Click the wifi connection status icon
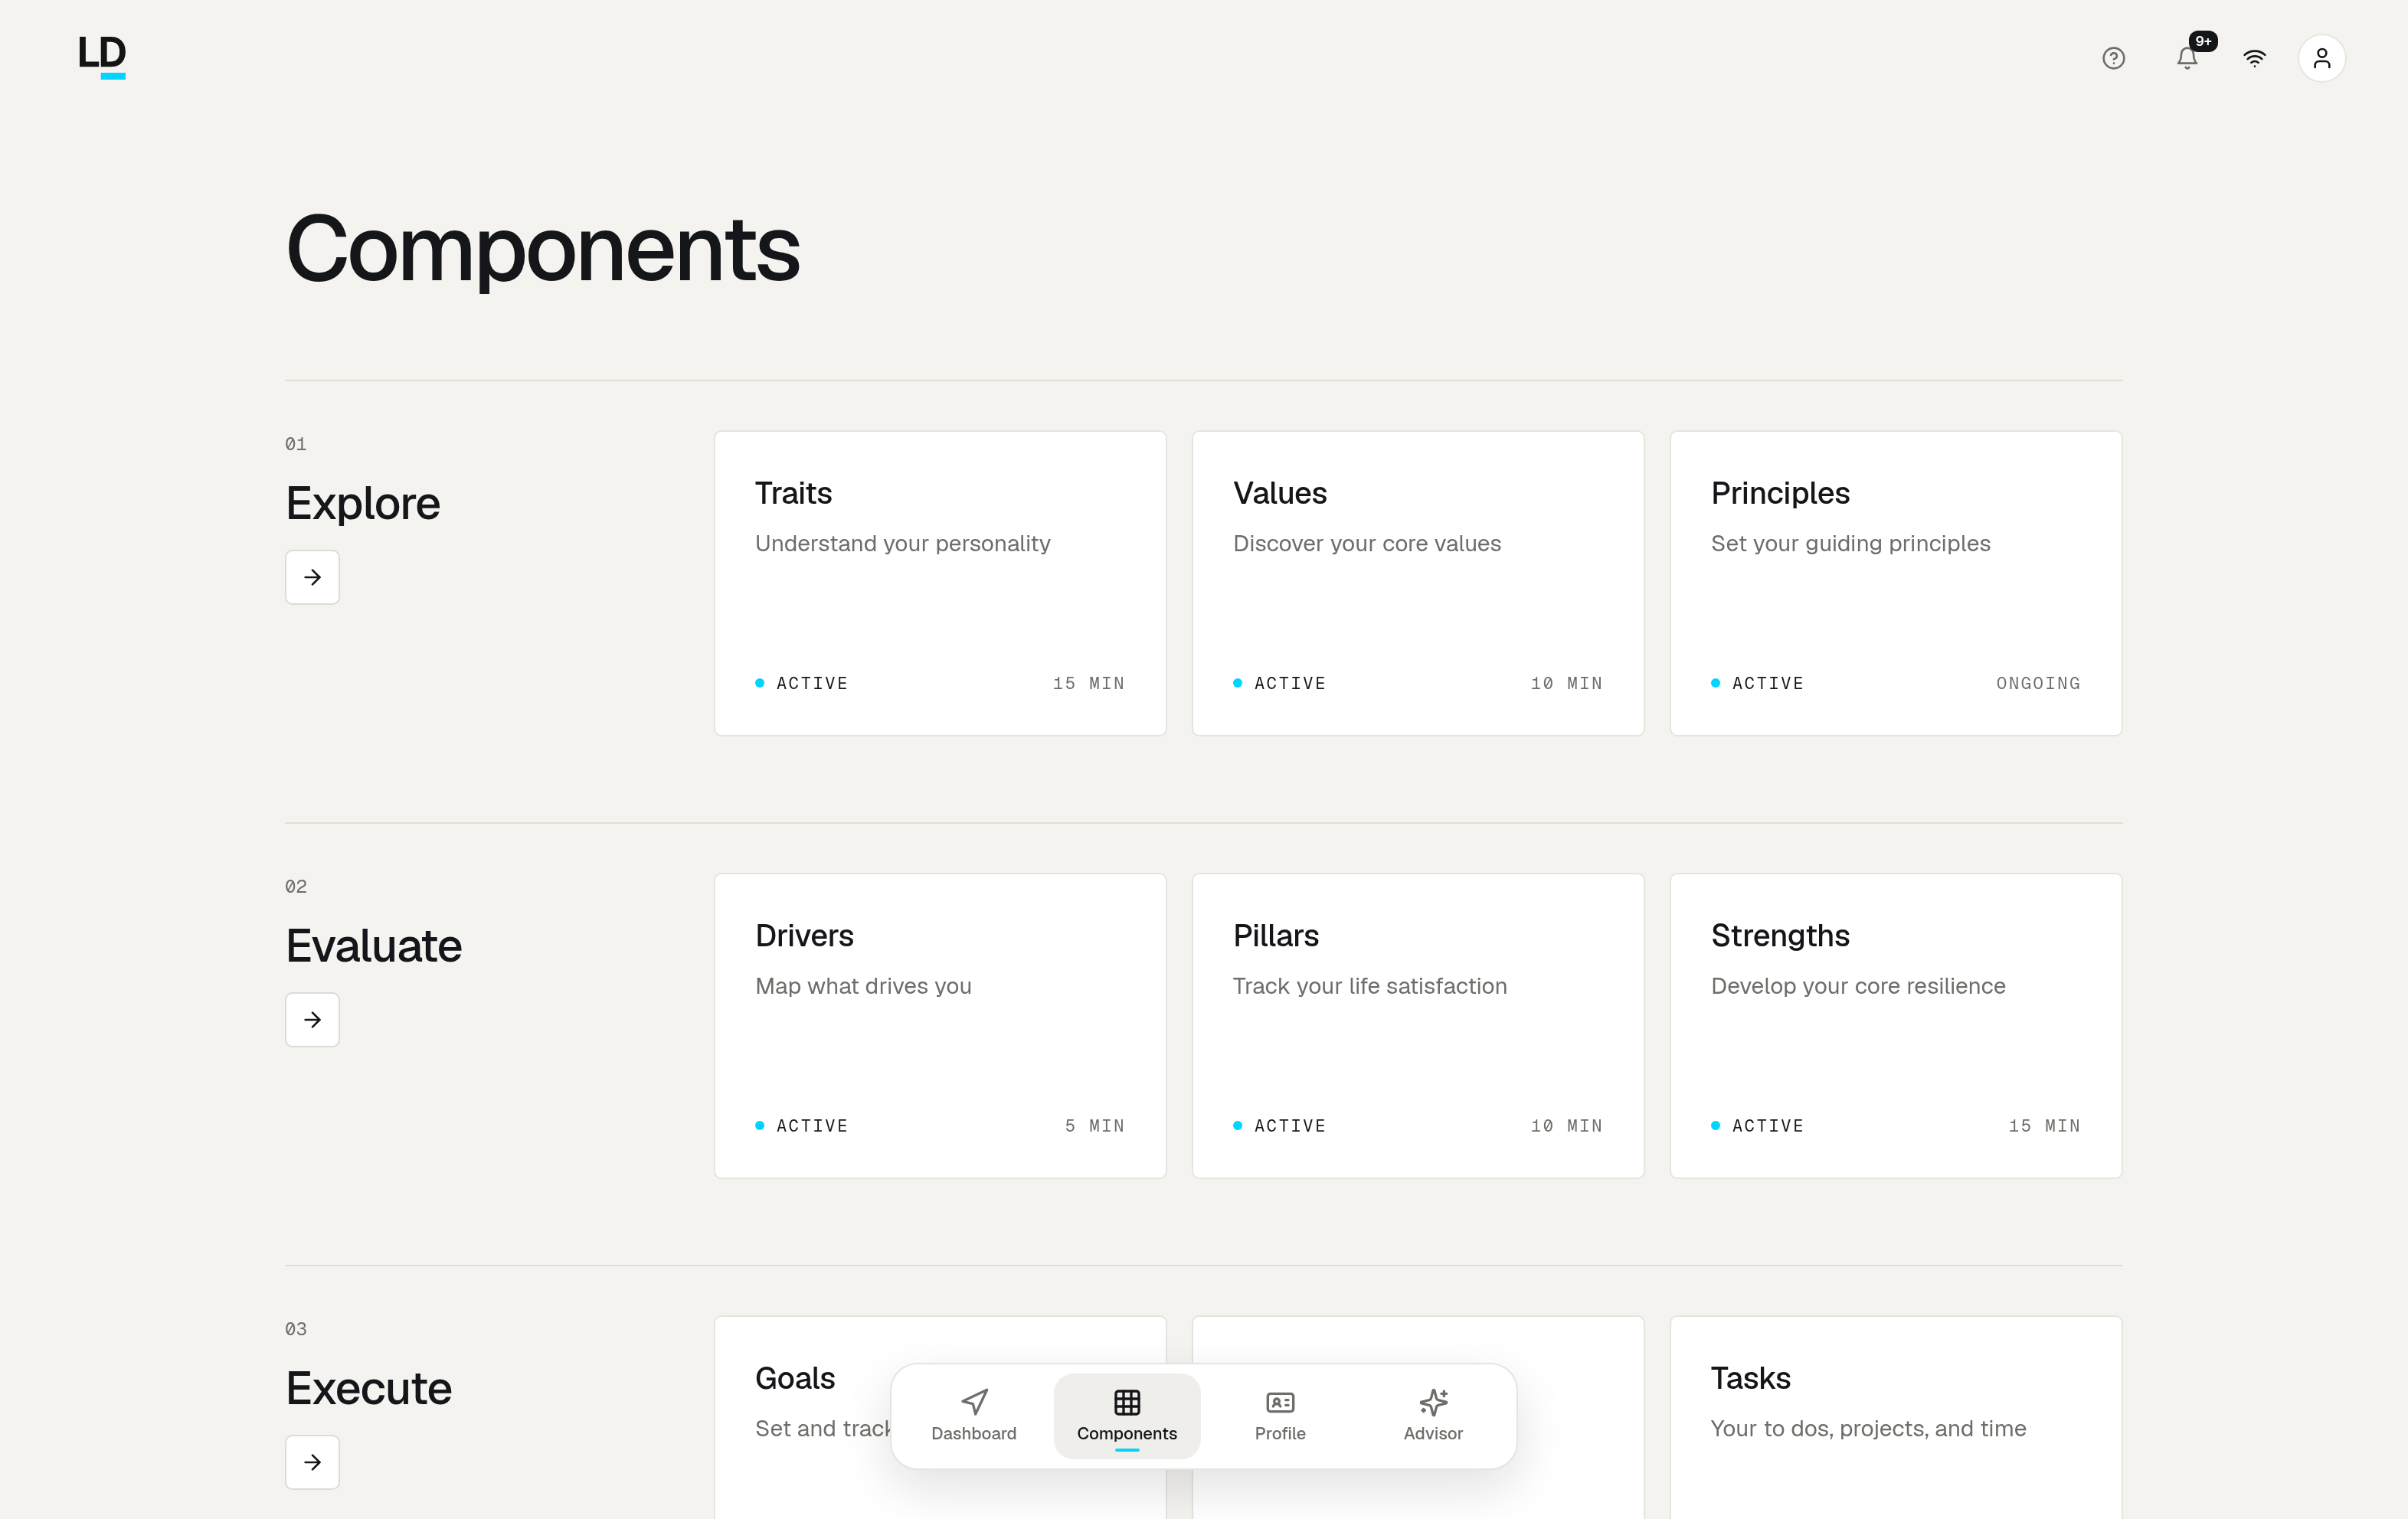This screenshot has width=2408, height=1519. point(2254,58)
